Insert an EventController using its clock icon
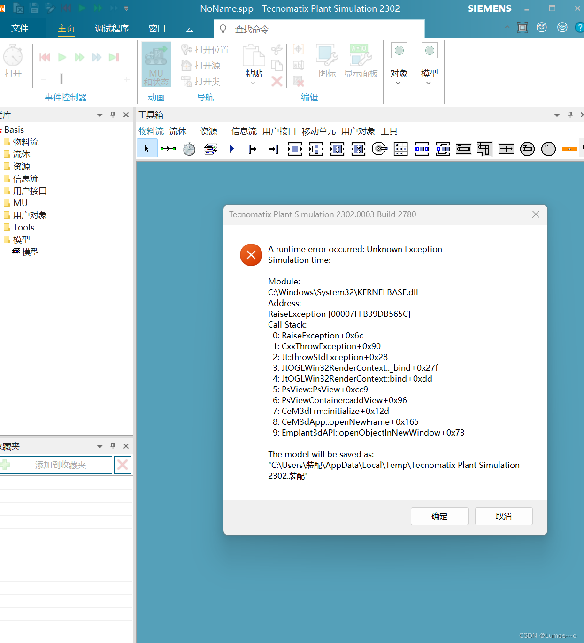This screenshot has width=584, height=643. tap(189, 149)
